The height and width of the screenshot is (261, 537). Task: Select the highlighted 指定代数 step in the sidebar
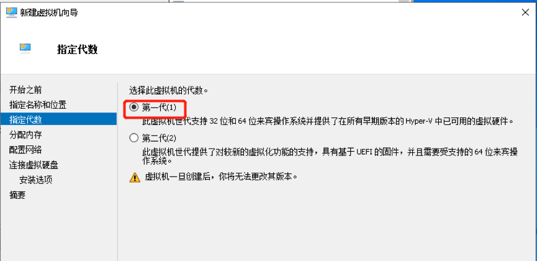pos(58,120)
